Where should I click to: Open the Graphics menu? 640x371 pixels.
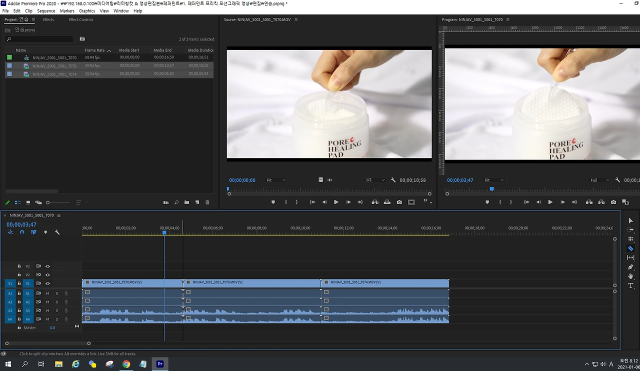(x=87, y=10)
